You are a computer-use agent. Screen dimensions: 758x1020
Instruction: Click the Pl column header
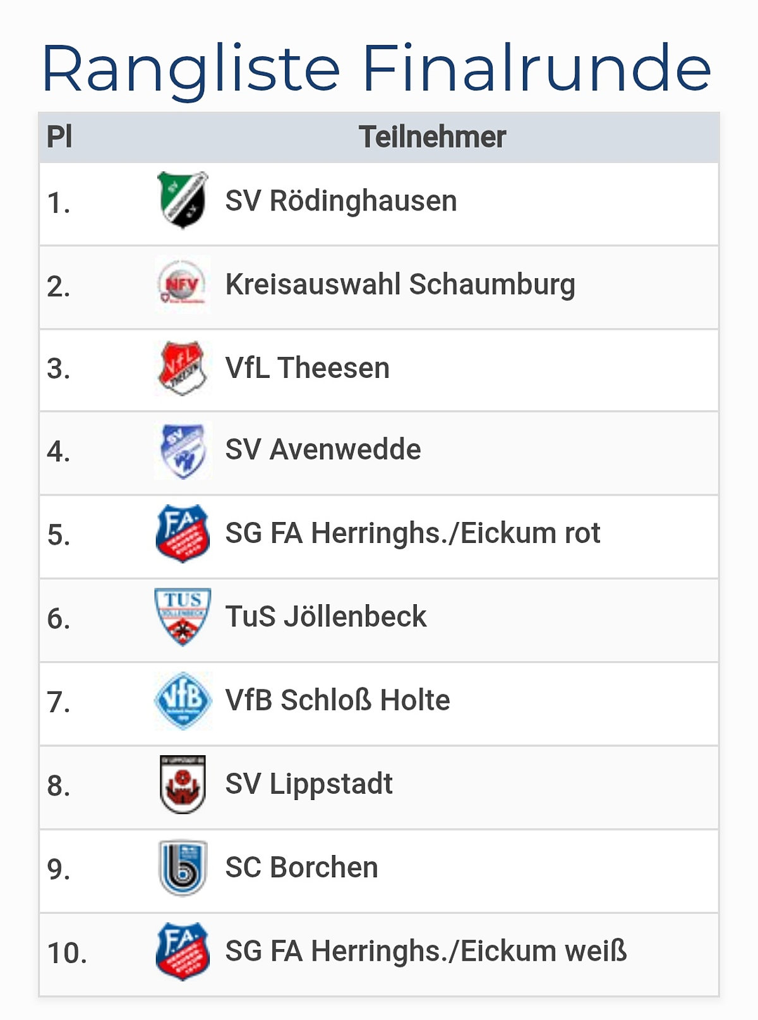59,137
